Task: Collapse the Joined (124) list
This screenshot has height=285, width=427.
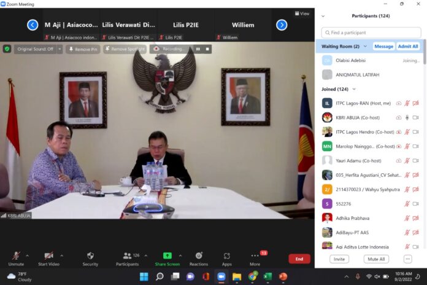Action: (x=354, y=89)
